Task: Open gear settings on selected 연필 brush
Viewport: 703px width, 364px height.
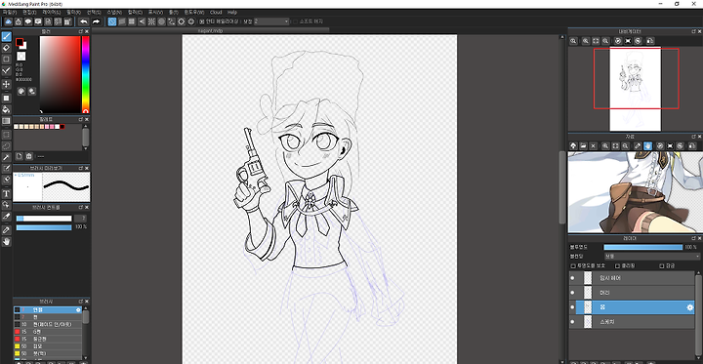Action: click(x=78, y=309)
